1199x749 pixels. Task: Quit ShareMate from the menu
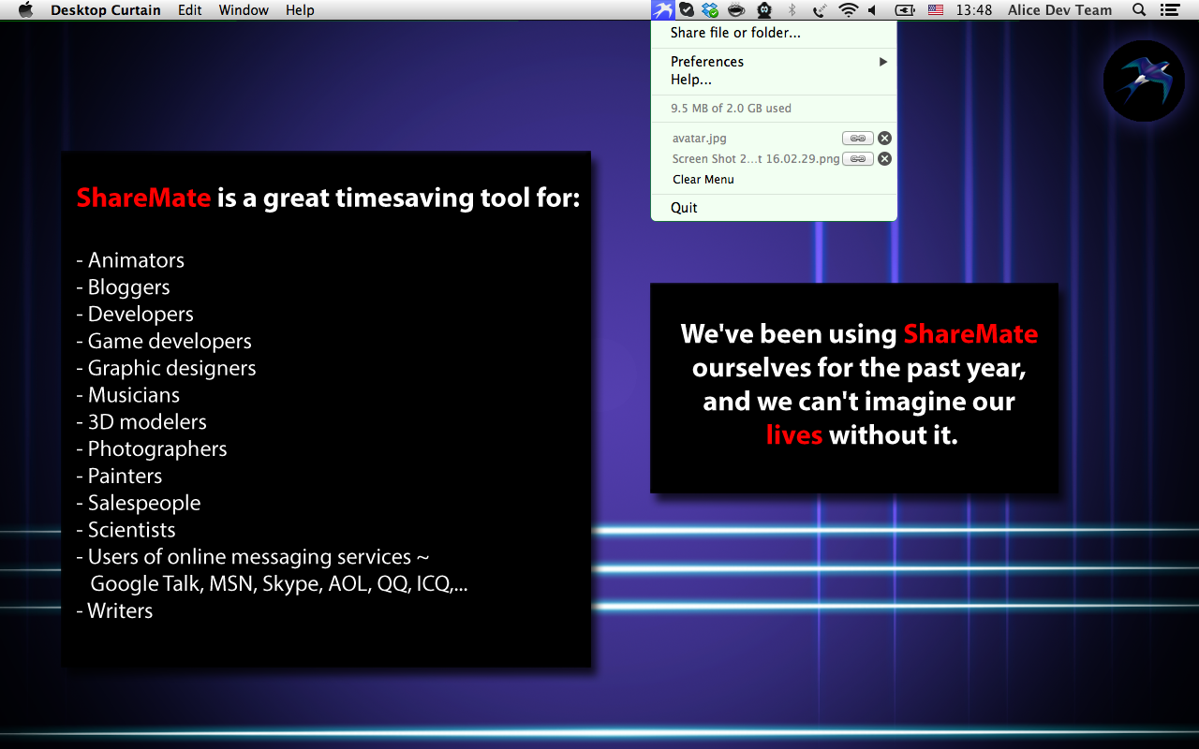click(x=684, y=208)
